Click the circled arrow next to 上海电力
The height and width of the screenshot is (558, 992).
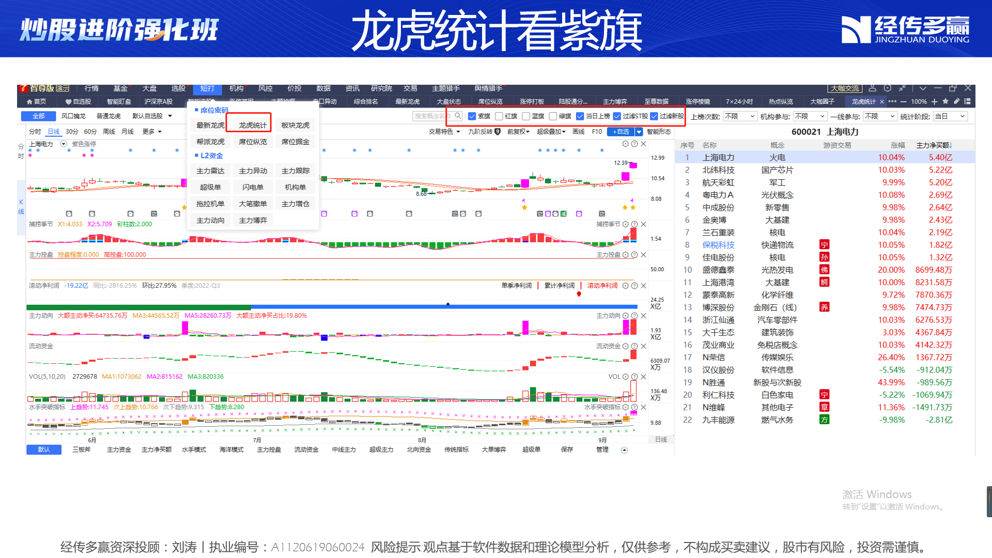(x=64, y=144)
